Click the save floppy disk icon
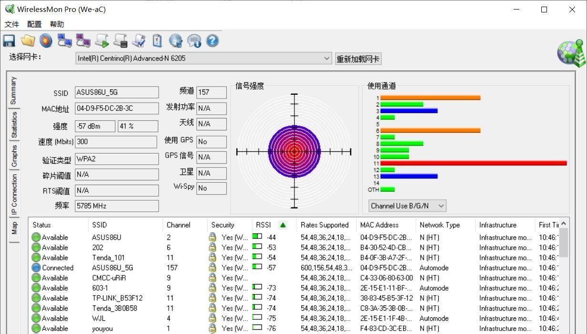The height and width of the screenshot is (334, 587). pyautogui.click(x=9, y=41)
